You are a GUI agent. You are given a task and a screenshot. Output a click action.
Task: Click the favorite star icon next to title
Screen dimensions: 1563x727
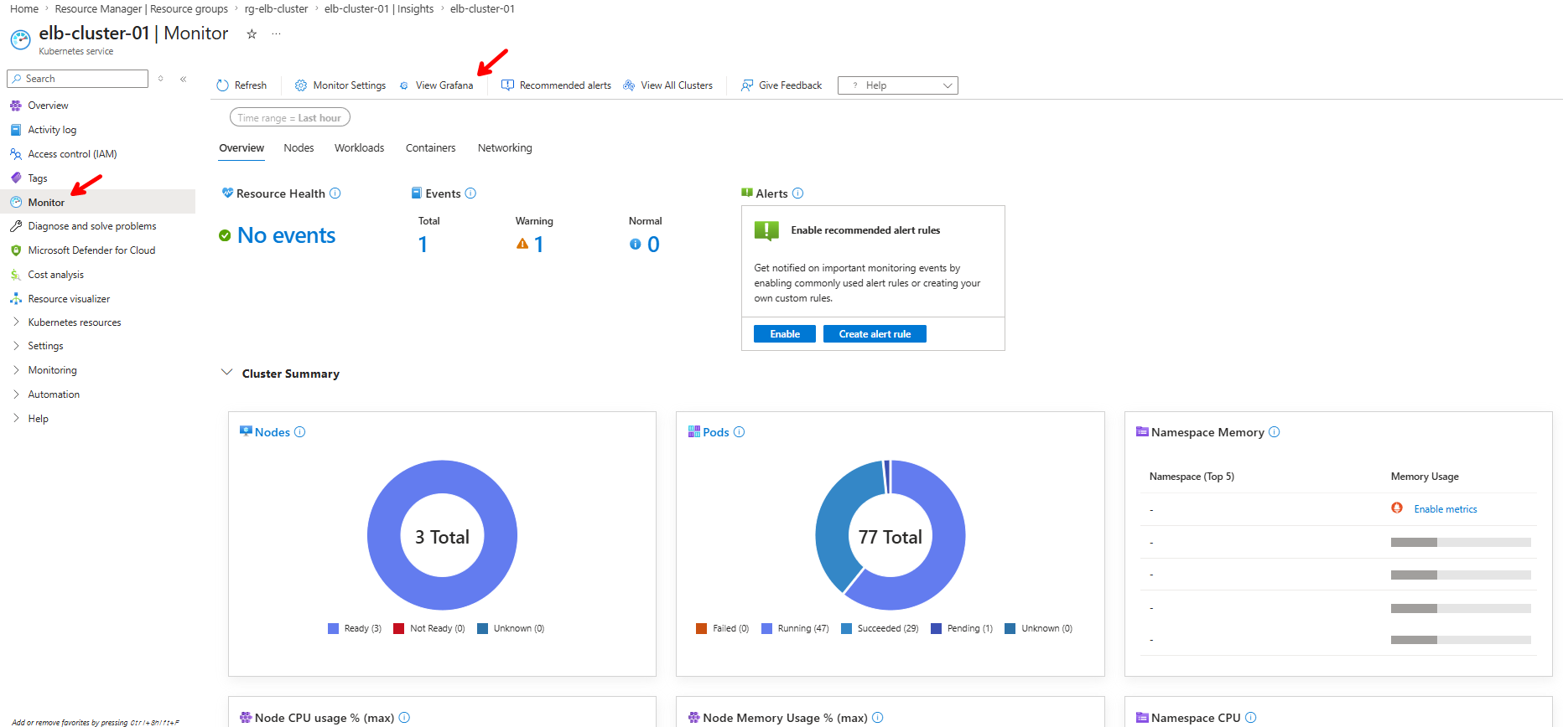(252, 34)
